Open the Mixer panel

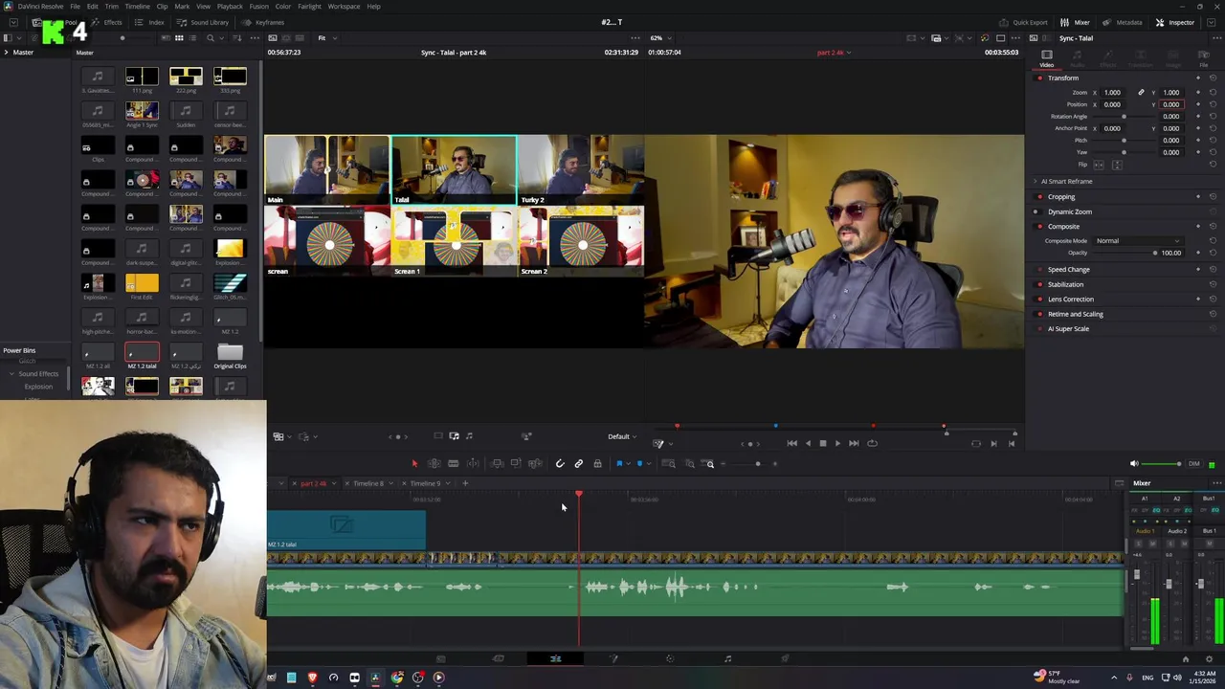pyautogui.click(x=1077, y=22)
